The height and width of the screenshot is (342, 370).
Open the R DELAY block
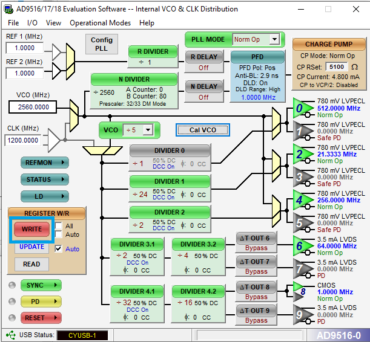pos(204,62)
